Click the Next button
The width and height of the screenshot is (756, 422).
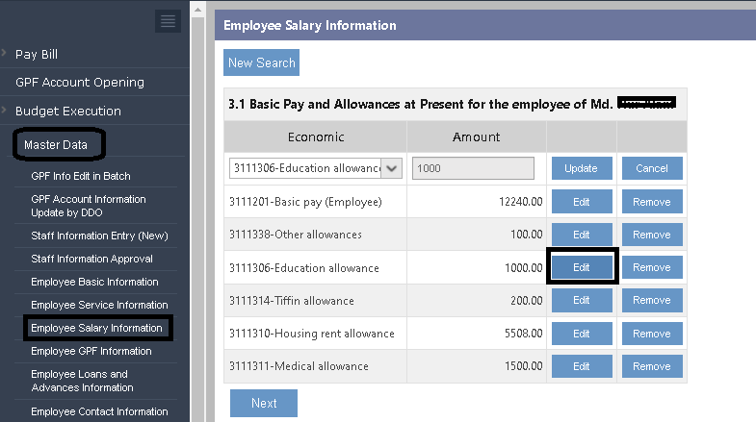[264, 403]
